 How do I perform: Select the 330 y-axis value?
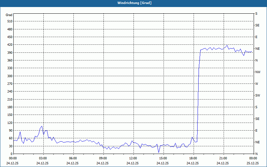coord(10,68)
